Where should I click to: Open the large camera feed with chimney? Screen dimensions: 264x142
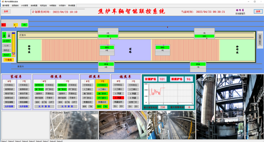point(230,107)
